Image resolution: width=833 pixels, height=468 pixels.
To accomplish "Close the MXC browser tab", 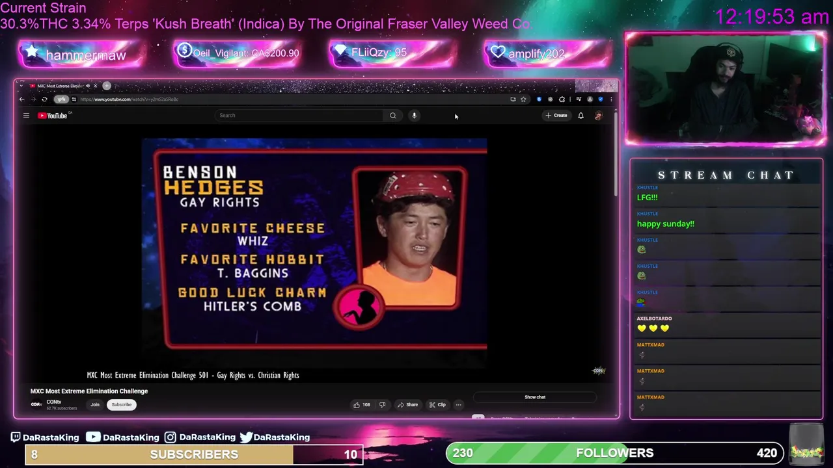I will point(95,86).
